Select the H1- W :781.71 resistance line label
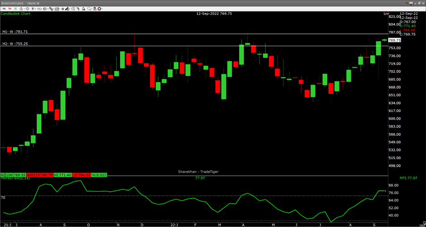Screen dimensions: 426x227 click(x=15, y=32)
